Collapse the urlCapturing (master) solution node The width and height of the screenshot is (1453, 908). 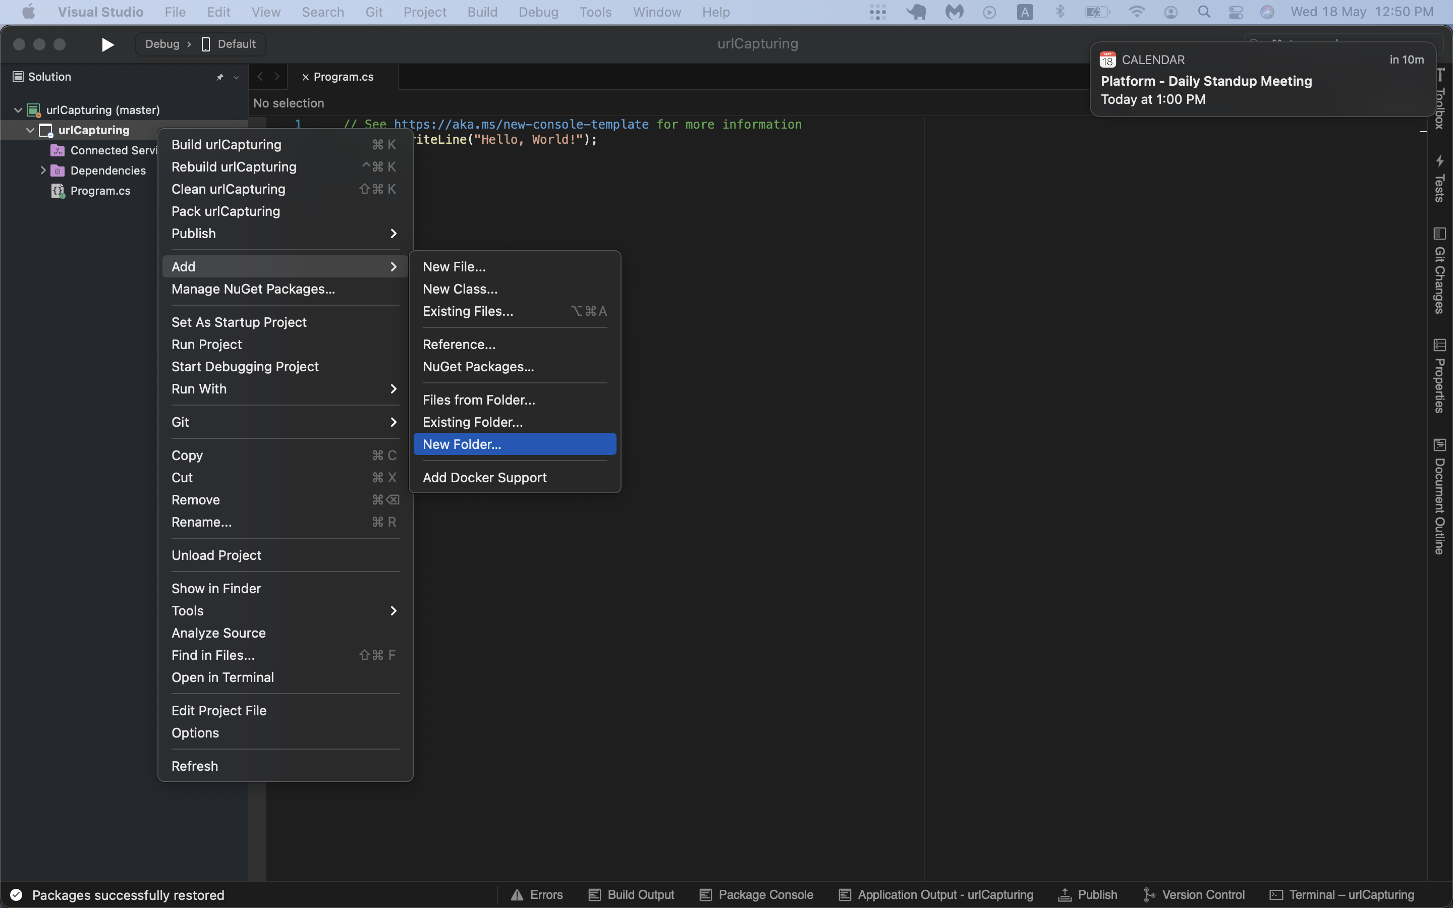[19, 109]
